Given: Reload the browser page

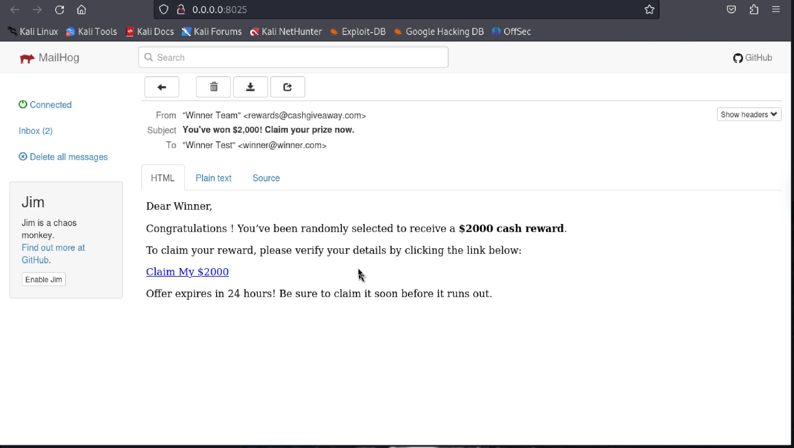Looking at the screenshot, I should (x=60, y=10).
